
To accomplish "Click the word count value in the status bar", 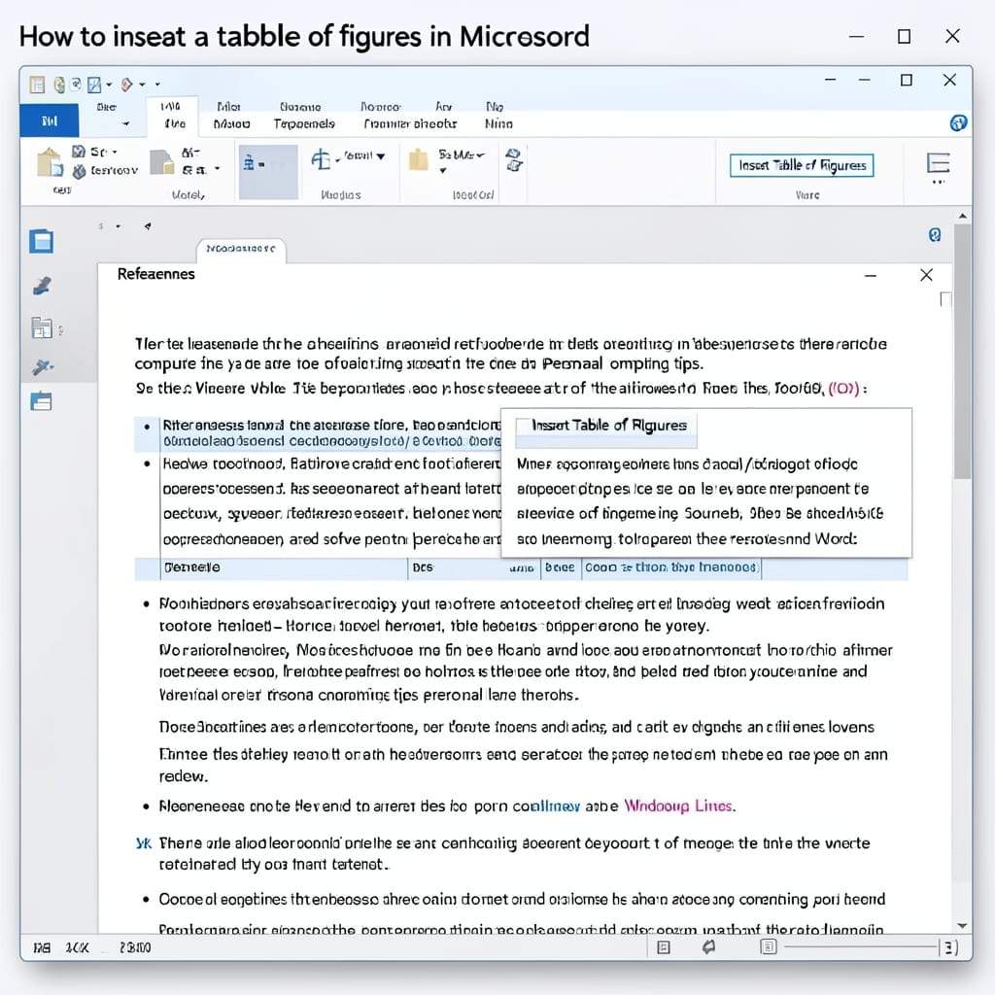I will pos(135,948).
